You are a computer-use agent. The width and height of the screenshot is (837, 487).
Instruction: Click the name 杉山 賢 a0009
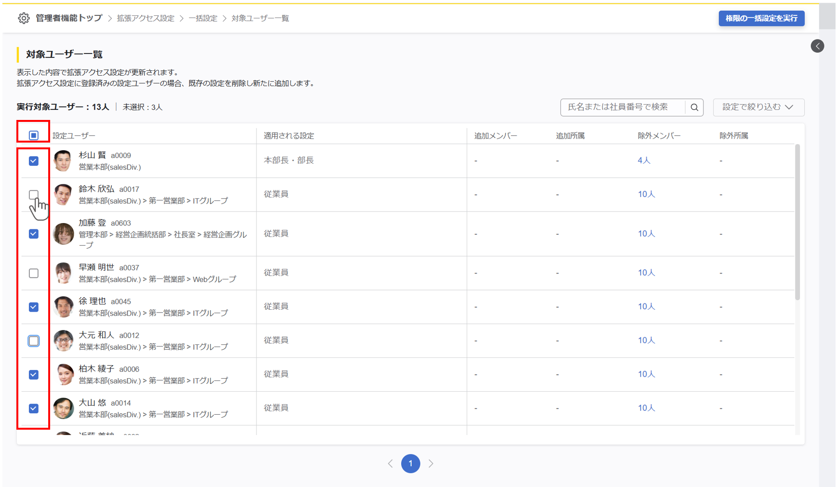click(x=105, y=155)
